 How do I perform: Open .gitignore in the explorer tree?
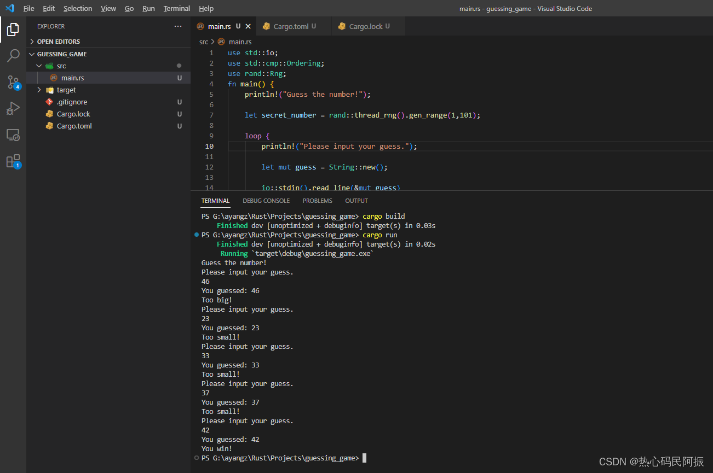pos(108,102)
